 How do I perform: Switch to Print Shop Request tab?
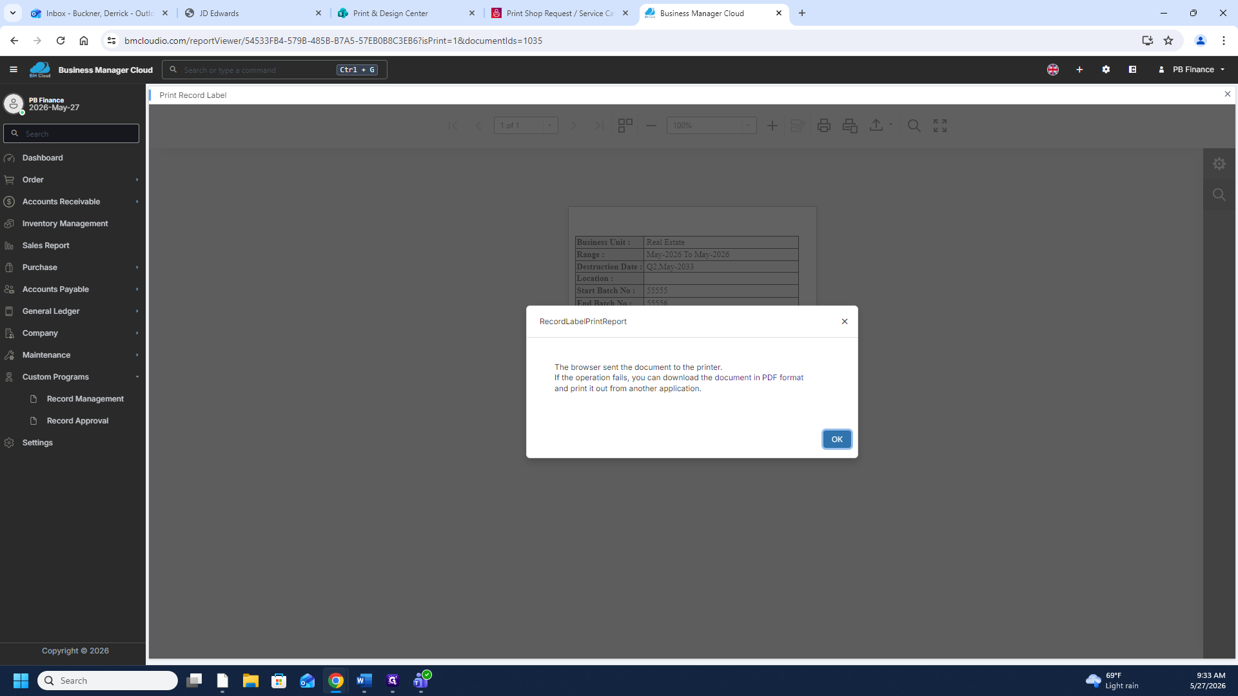tap(560, 13)
